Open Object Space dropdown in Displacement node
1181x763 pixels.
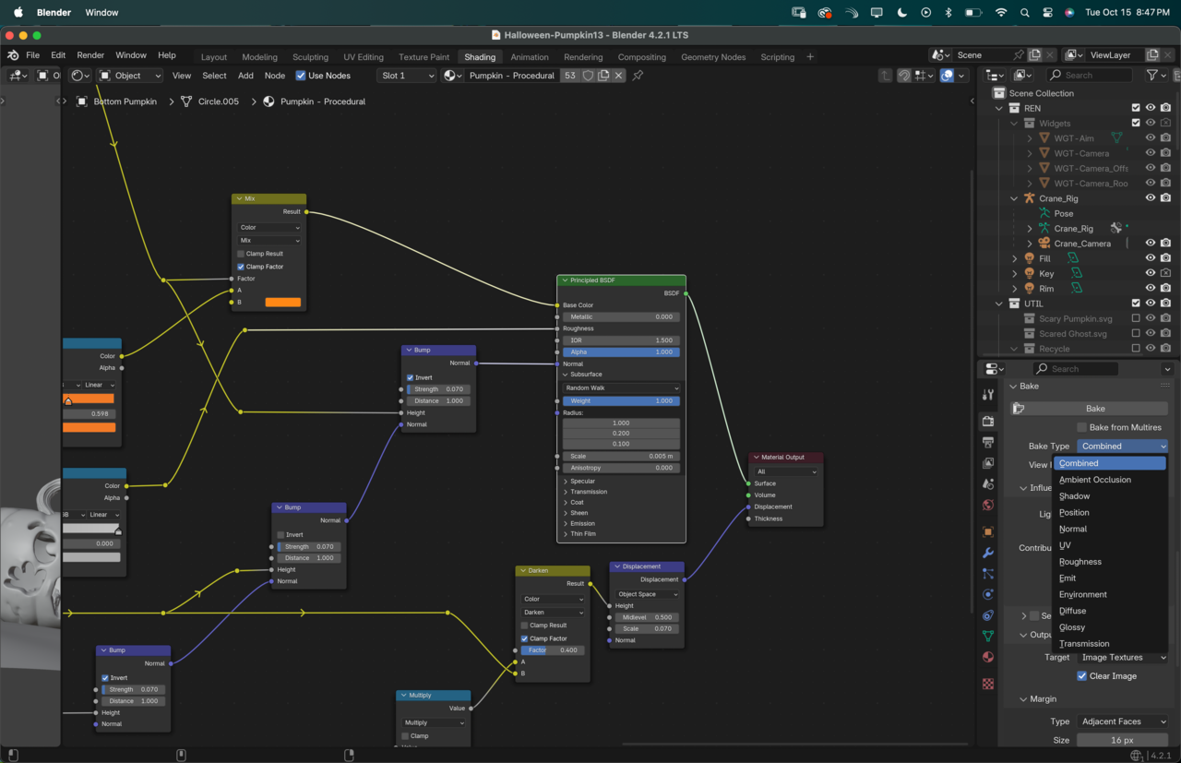pos(647,594)
